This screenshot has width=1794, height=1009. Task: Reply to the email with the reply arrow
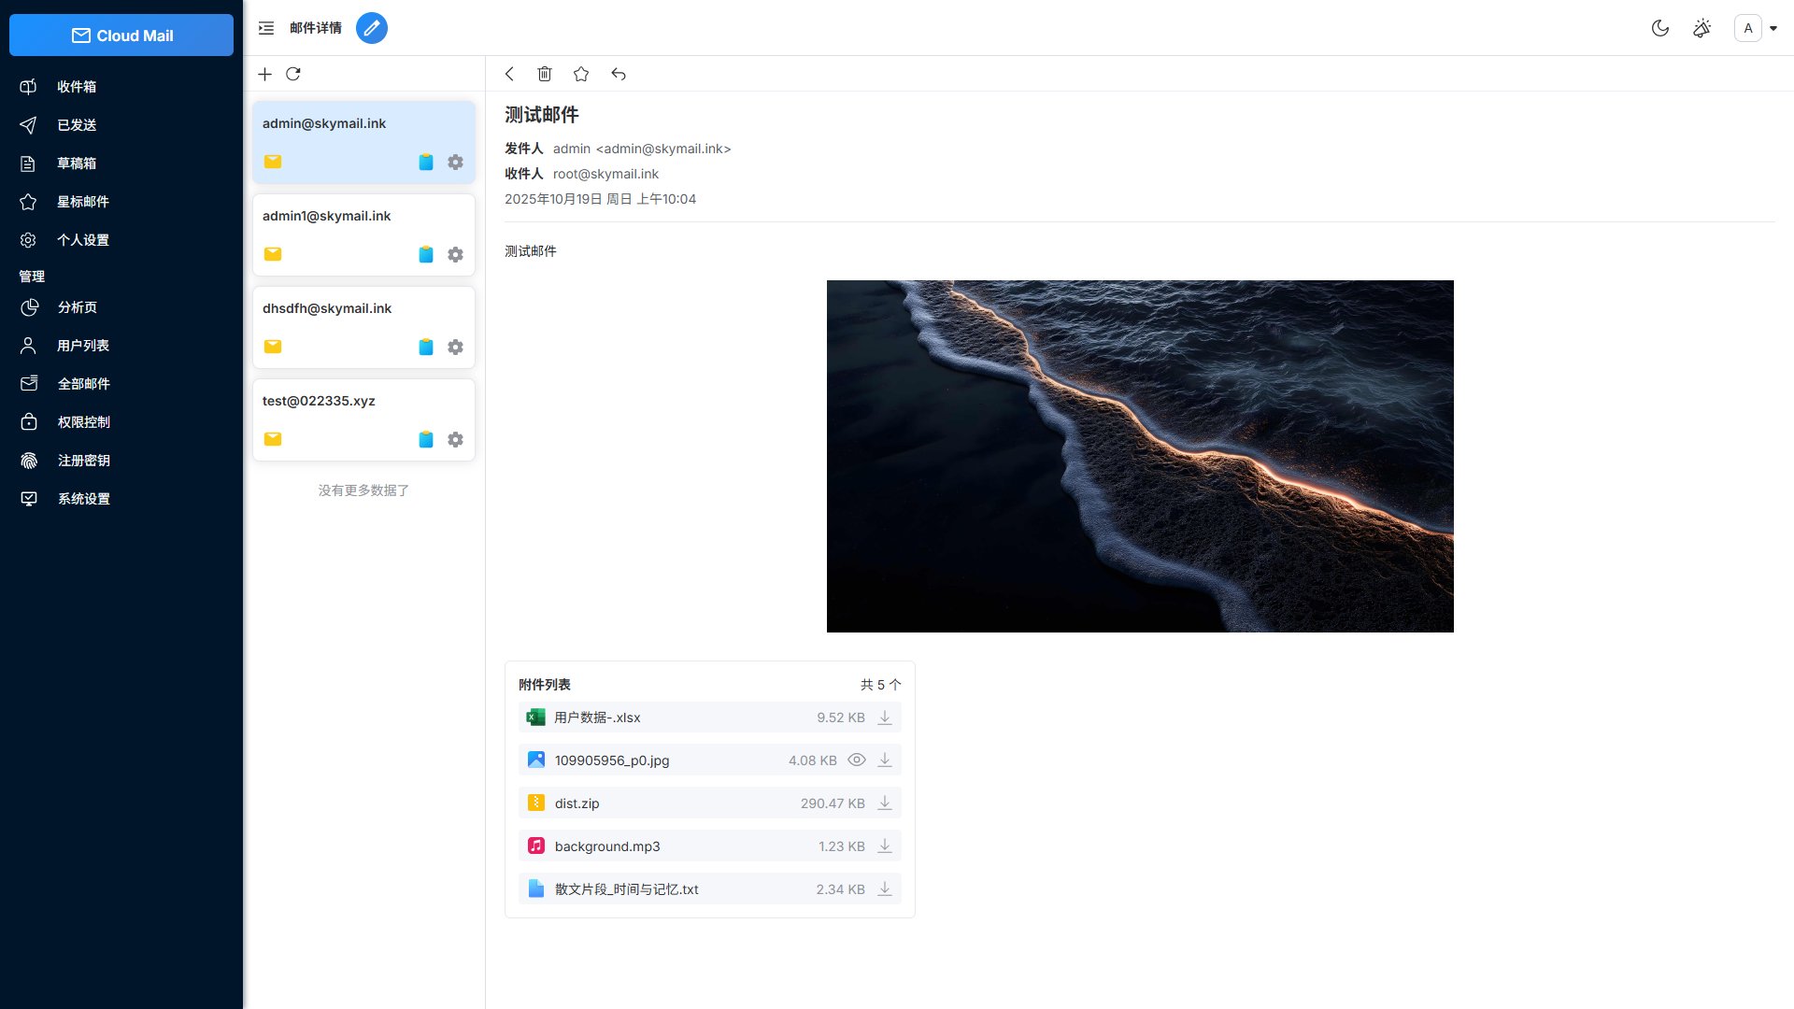(619, 74)
